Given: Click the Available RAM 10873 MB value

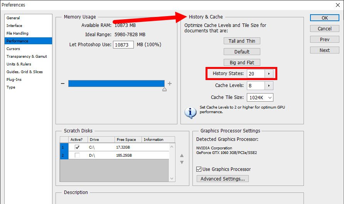Looking at the screenshot, I should 125,25.
